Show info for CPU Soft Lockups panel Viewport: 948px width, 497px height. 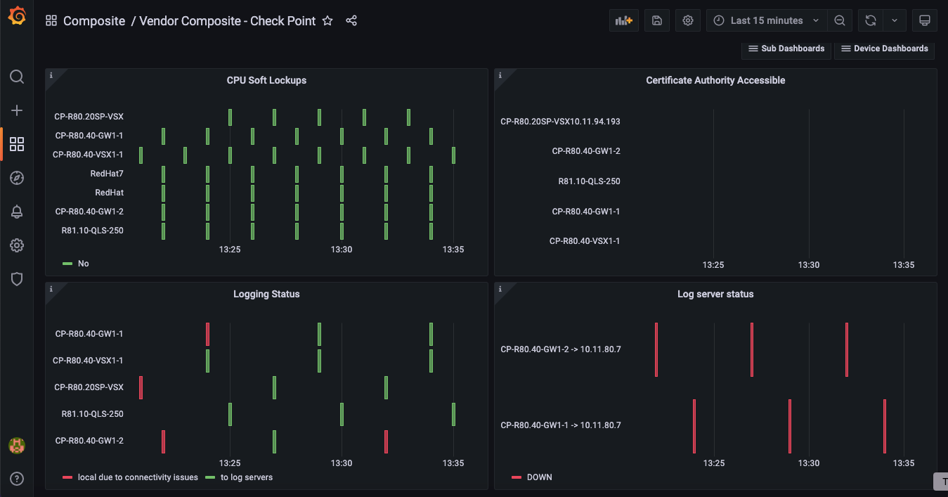51,75
